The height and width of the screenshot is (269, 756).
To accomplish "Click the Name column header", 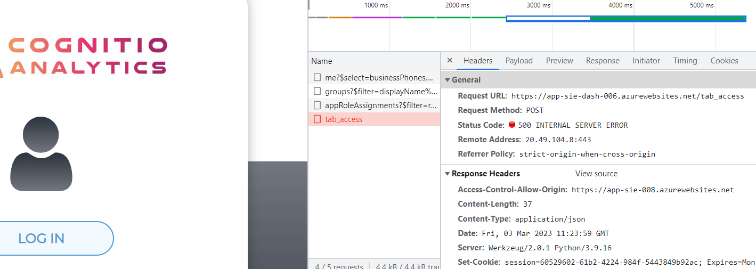I will (x=322, y=61).
